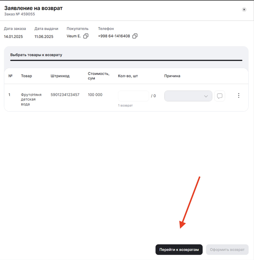Click the item price 100 000
This screenshot has height=260, width=254.
(95, 95)
